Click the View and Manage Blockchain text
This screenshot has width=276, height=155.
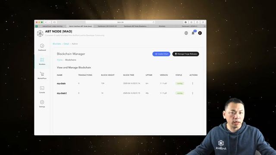(x=74, y=68)
